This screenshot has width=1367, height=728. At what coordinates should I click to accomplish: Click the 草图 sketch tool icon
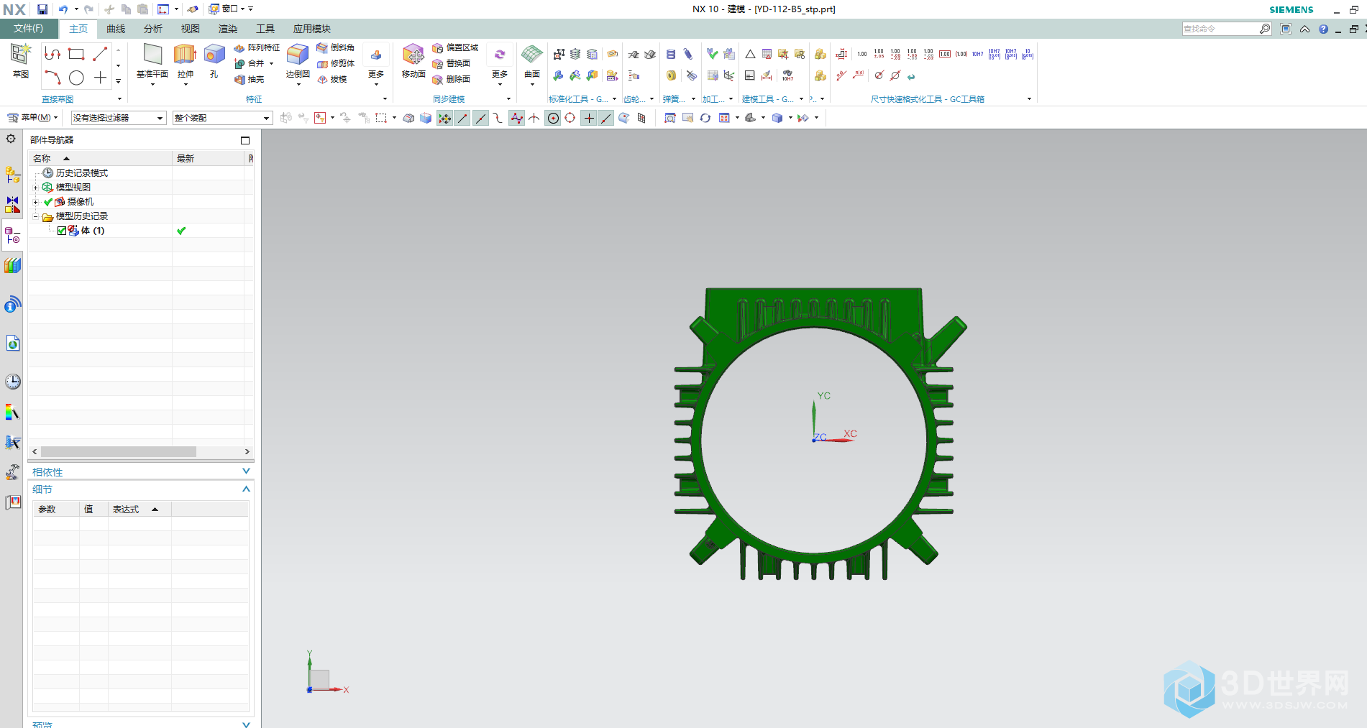[x=20, y=55]
